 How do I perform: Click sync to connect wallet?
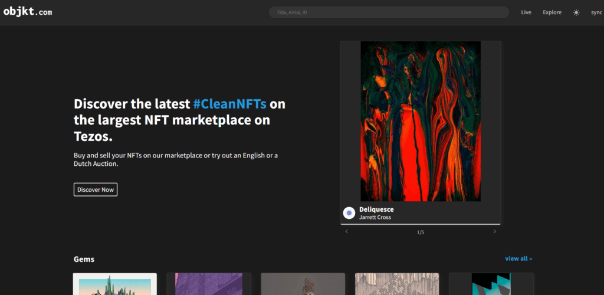[x=596, y=12]
